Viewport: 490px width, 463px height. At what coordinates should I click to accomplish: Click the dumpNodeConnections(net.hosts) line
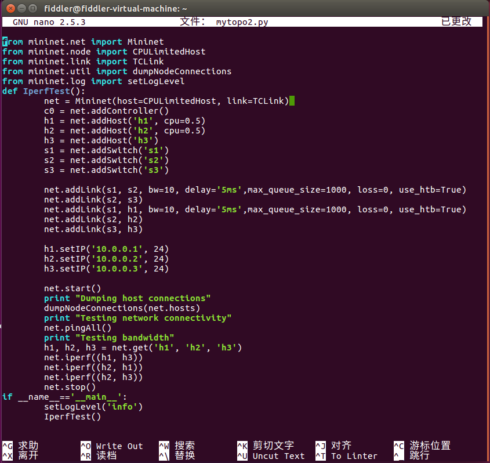122,308
